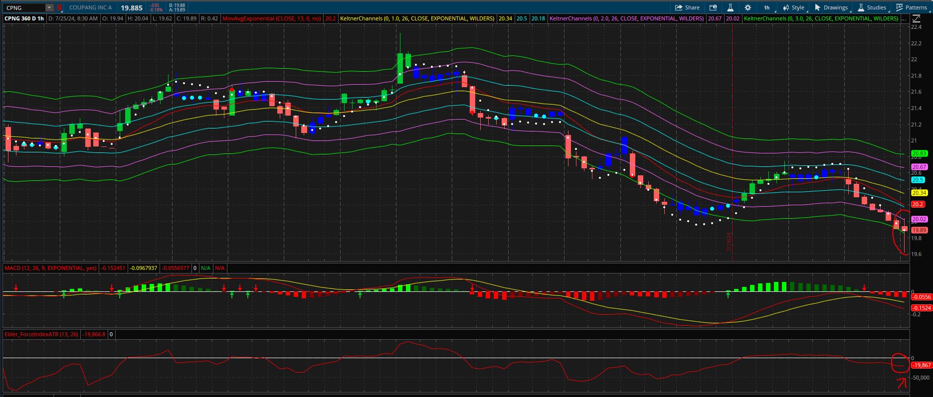Screen dimensions: 933x397
Task: Click the MACD study label
Action: [x=50, y=268]
